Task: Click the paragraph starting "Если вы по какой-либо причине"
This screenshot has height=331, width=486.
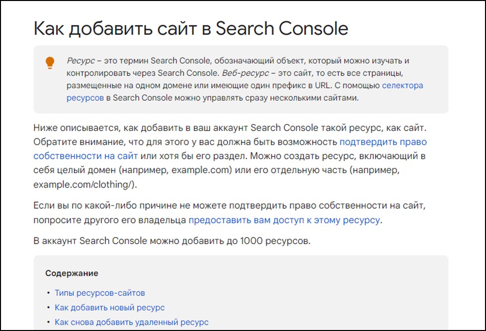Action: point(230,213)
